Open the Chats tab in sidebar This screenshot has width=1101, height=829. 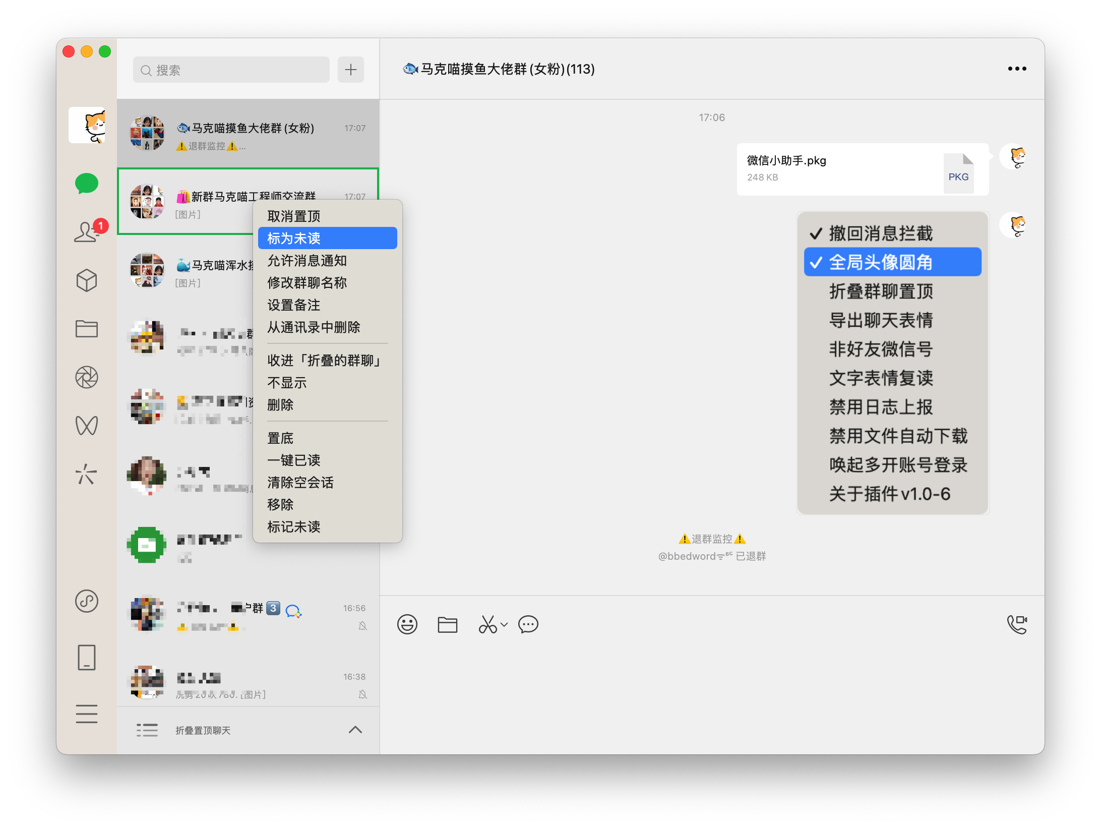click(x=86, y=184)
